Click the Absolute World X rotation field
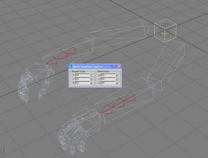Viewport: 208px width, 158px height. click(x=82, y=75)
